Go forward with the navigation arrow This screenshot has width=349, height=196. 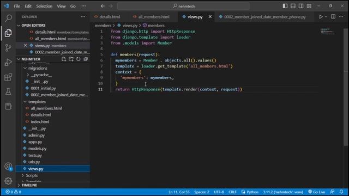(111, 6)
